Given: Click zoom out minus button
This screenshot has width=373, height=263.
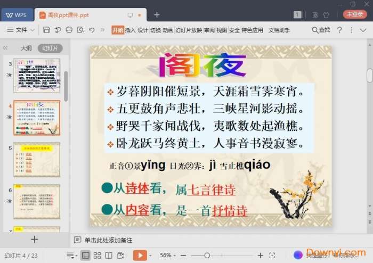Looking at the screenshot, I should click(183, 256).
